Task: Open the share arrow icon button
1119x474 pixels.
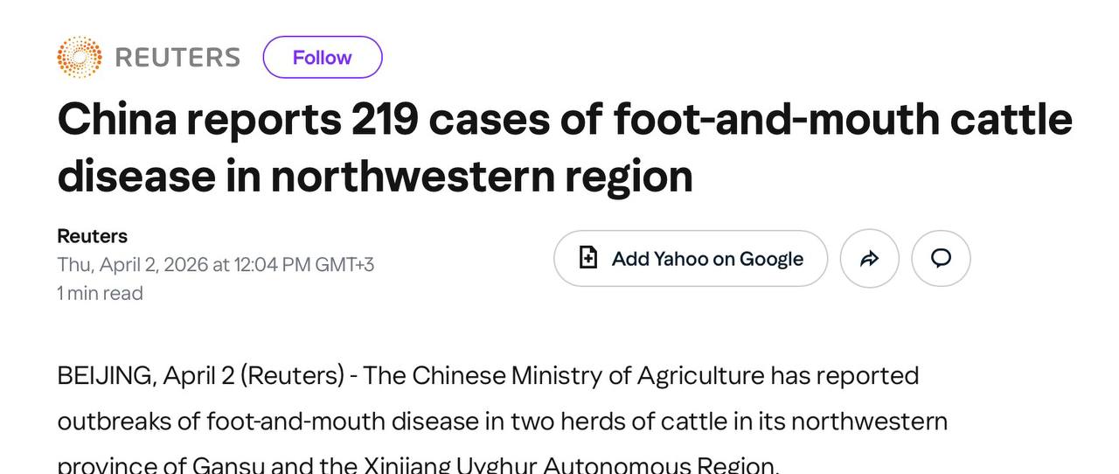Action: point(869,259)
